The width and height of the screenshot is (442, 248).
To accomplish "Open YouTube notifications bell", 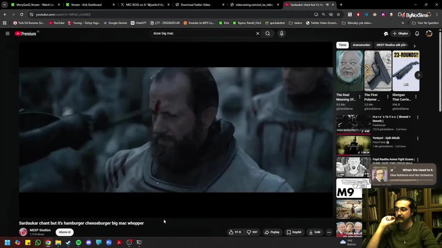I will point(417,33).
